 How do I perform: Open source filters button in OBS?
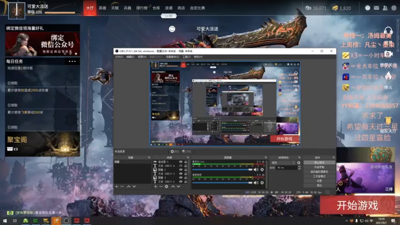(186, 151)
